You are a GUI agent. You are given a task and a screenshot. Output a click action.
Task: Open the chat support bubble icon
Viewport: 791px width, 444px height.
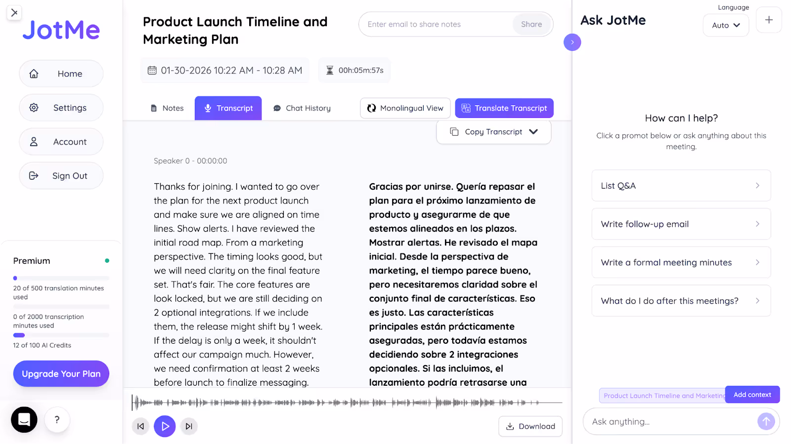(24, 420)
